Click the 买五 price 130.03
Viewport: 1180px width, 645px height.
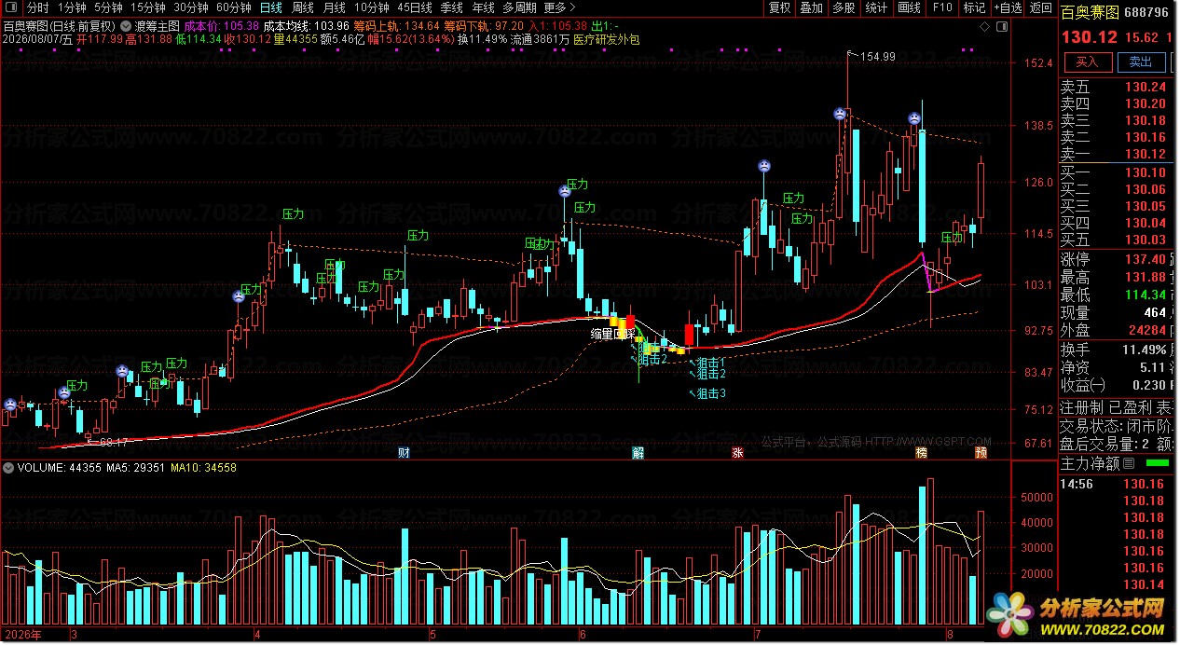(x=1145, y=240)
